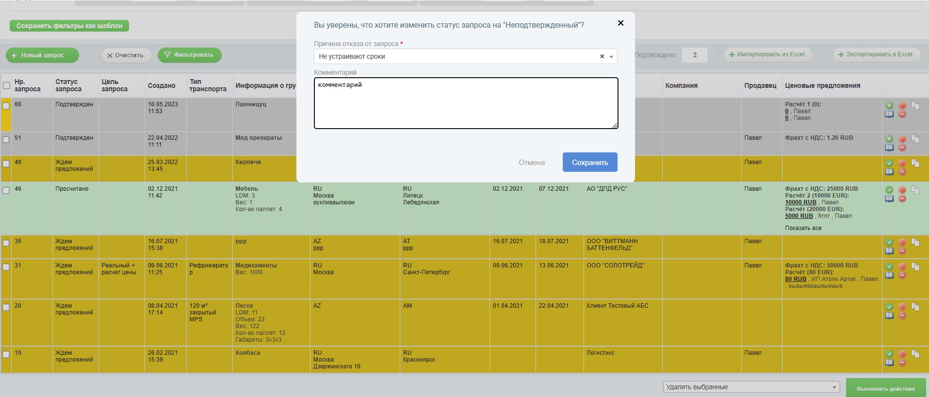
Task: Open the refusal reason dropdown arrow
Action: coord(611,57)
